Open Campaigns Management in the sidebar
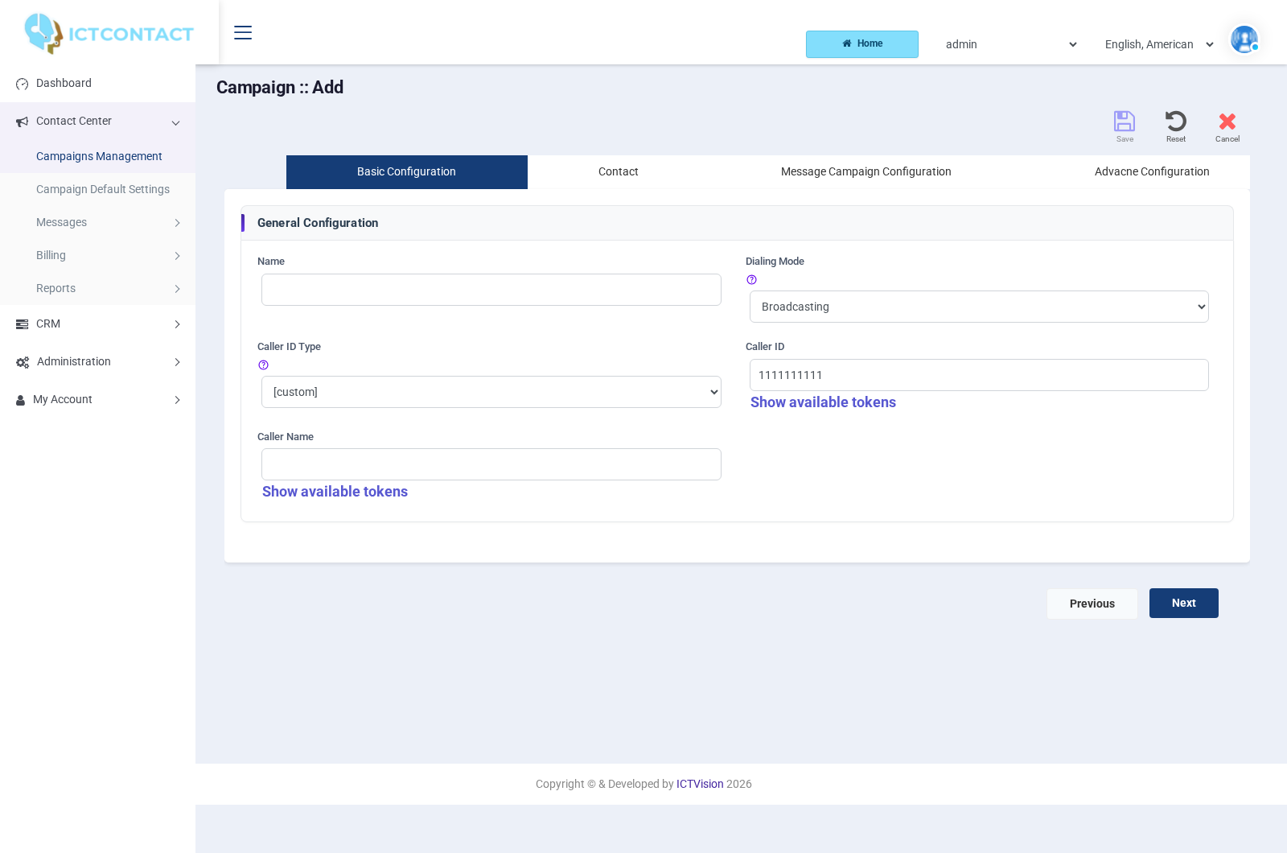 (97, 156)
